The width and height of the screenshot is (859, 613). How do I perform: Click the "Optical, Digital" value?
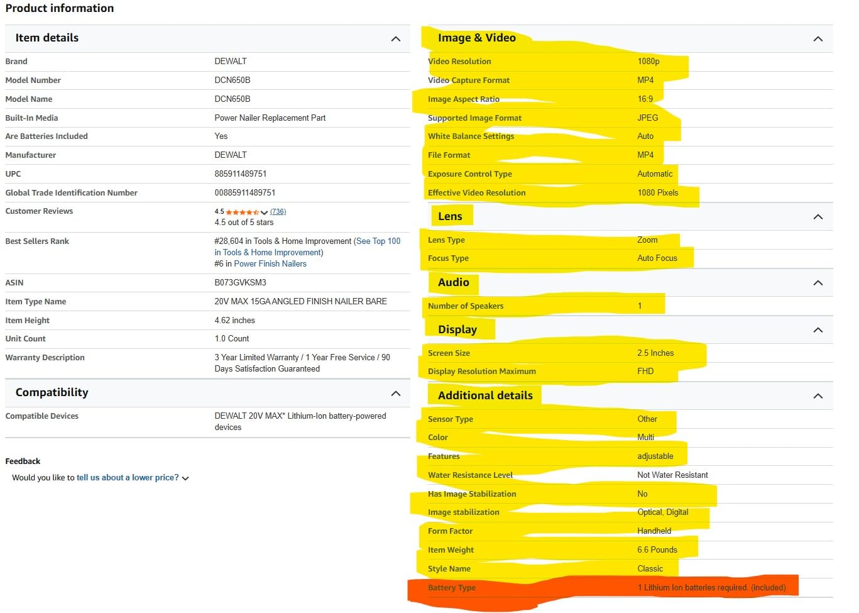coord(663,512)
